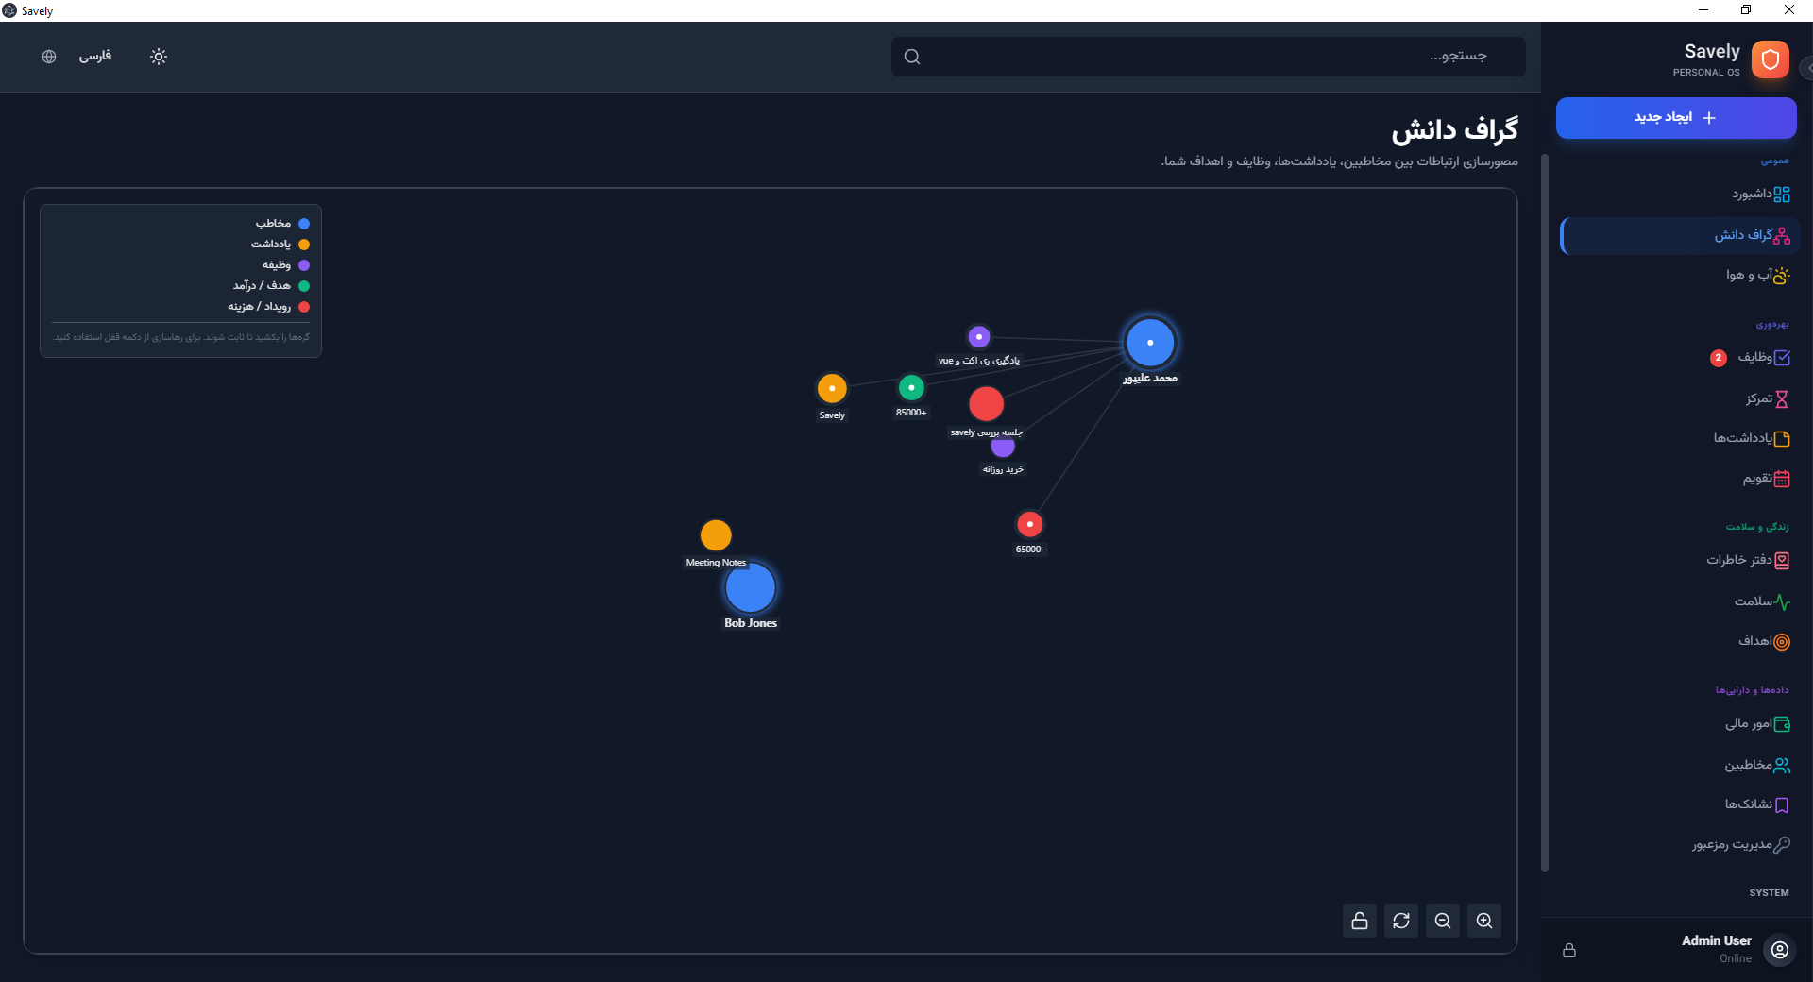The width and height of the screenshot is (1813, 982).
Task: Click the ایجاد جدید button
Action: (1675, 118)
